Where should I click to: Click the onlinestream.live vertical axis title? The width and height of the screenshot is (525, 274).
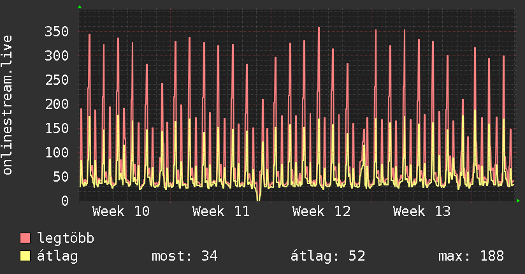[x=7, y=105]
